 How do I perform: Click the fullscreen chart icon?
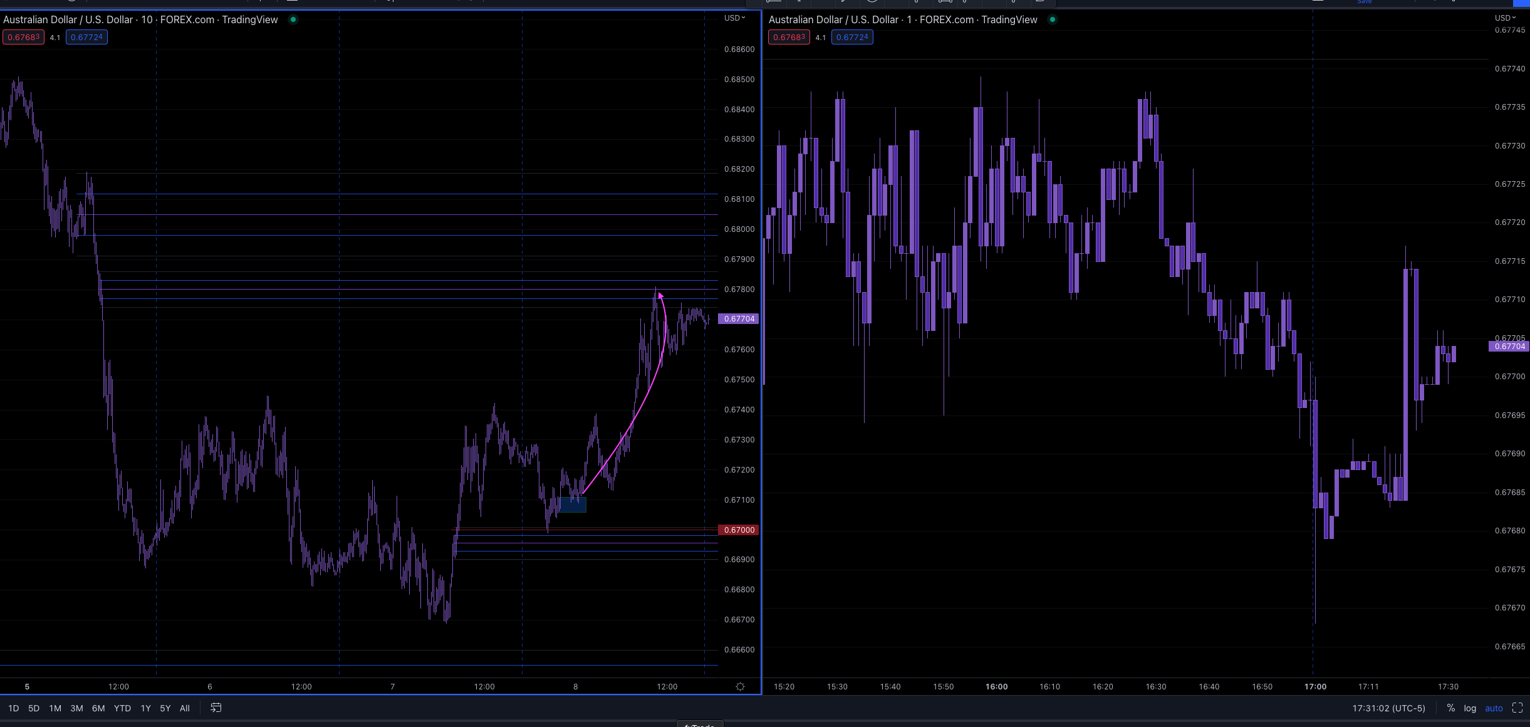1517,708
